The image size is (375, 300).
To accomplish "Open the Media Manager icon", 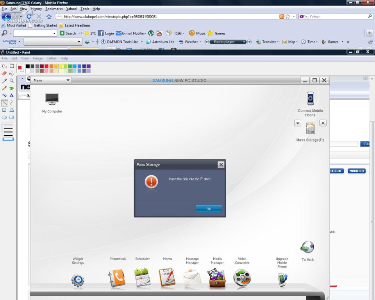I will point(217,277).
